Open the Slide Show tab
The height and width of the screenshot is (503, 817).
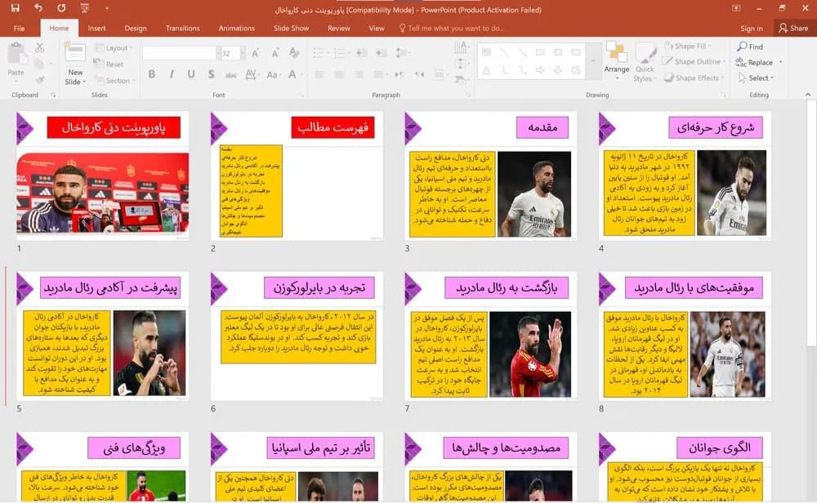tap(291, 28)
